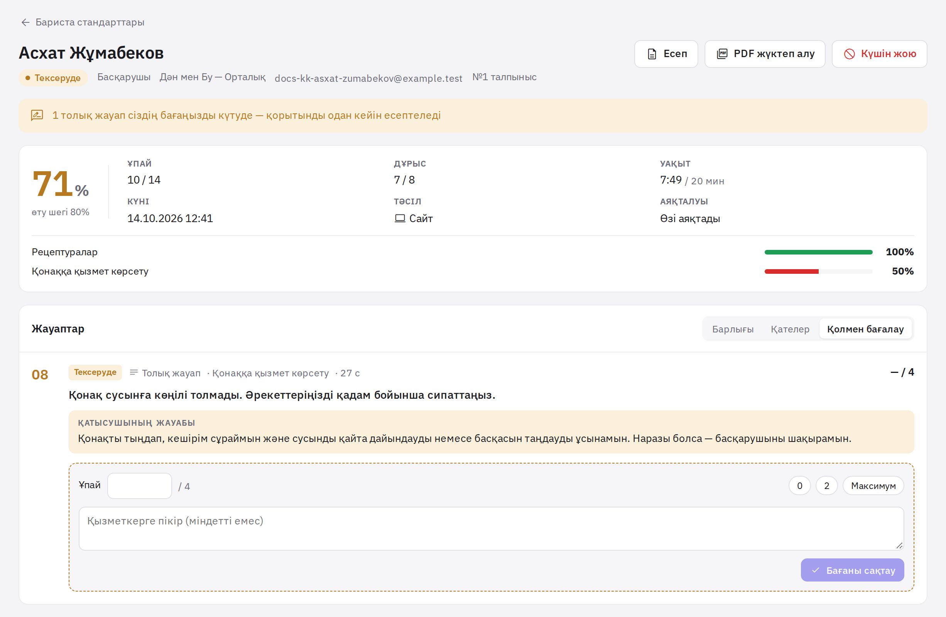The image size is (946, 617).
Task: Set score with the 0 quick button
Action: 799,486
